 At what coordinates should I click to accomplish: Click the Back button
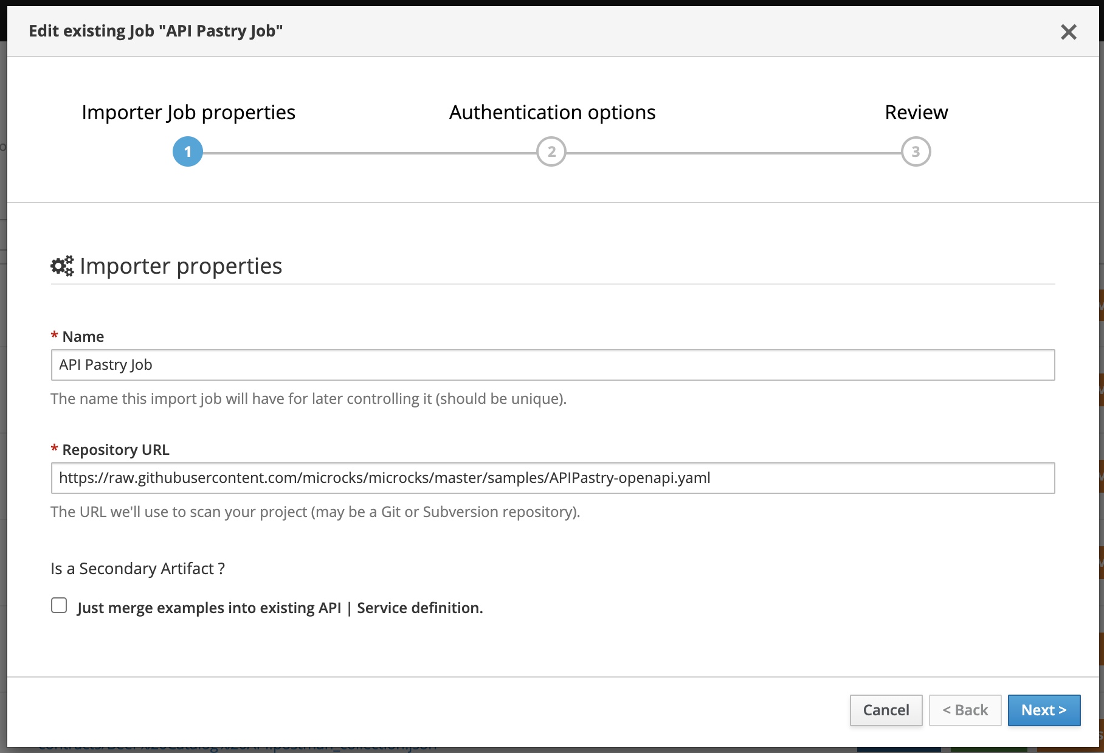(965, 710)
